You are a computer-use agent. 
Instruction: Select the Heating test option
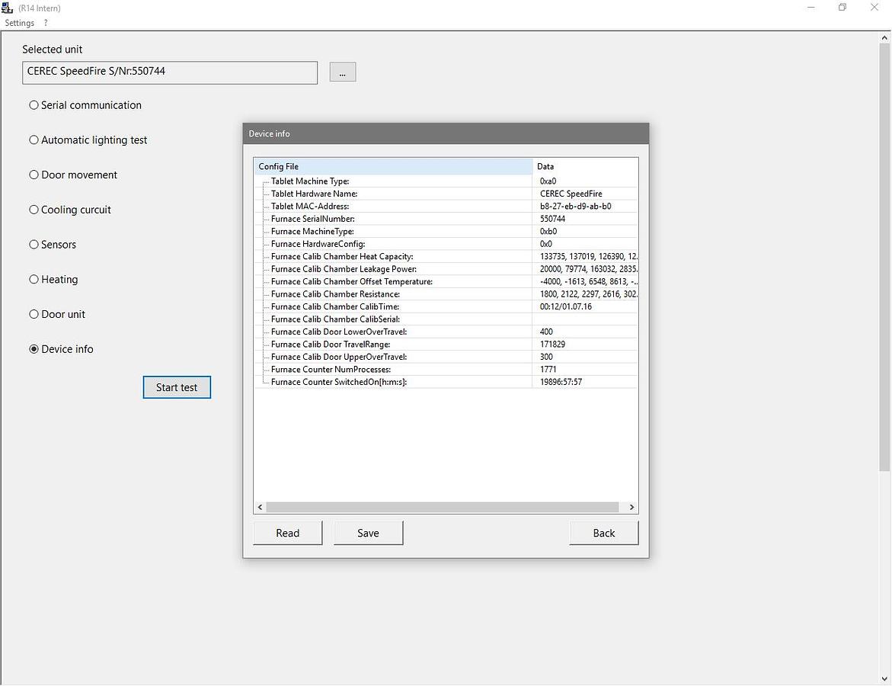pyautogui.click(x=34, y=280)
